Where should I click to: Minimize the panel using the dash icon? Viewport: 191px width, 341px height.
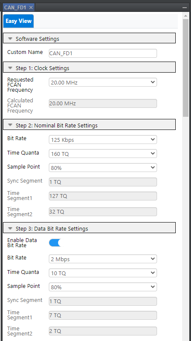tap(185, 8)
